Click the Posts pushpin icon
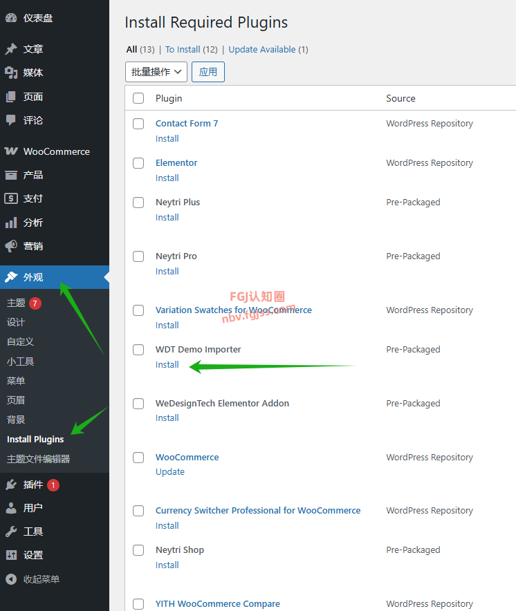 point(11,49)
